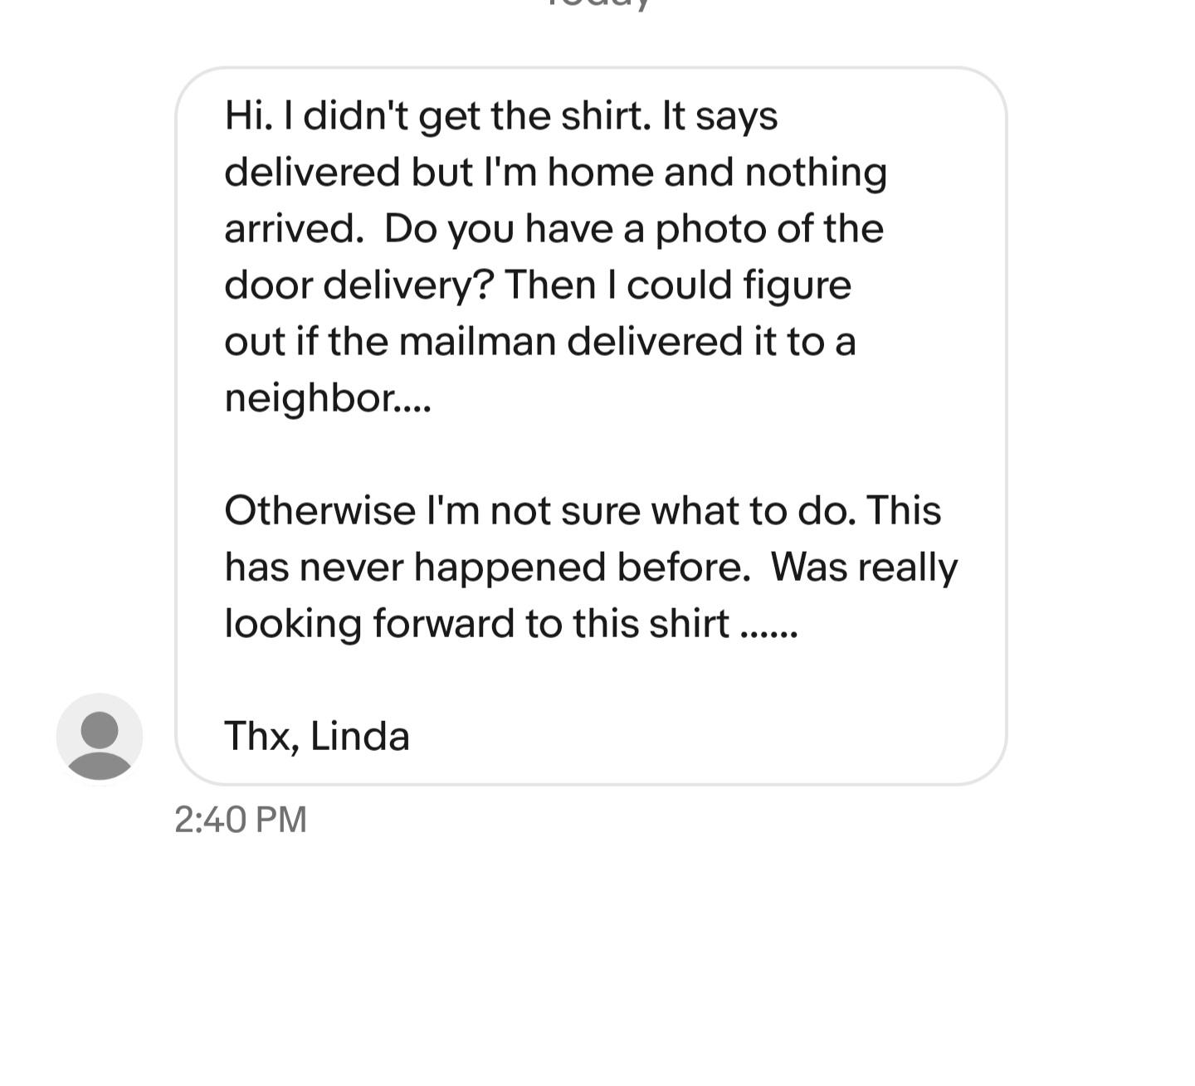Click the line reading 'Thx, Linda'
The width and height of the screenshot is (1195, 1086).
tap(317, 735)
